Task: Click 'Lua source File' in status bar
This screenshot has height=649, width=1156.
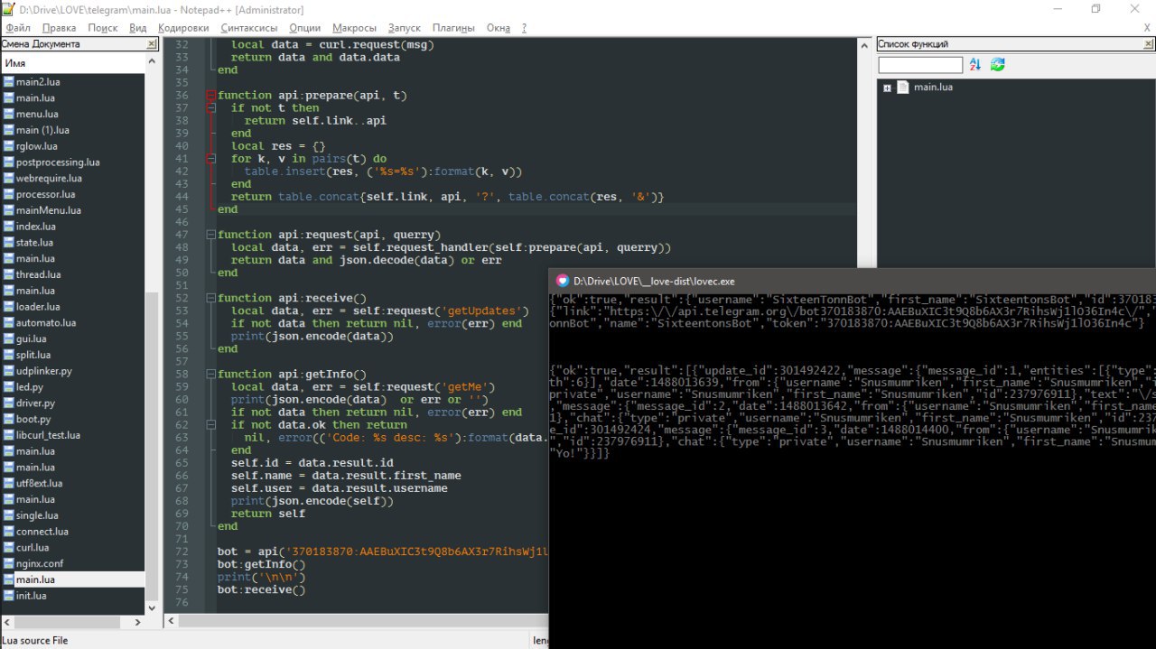Action: pos(34,641)
